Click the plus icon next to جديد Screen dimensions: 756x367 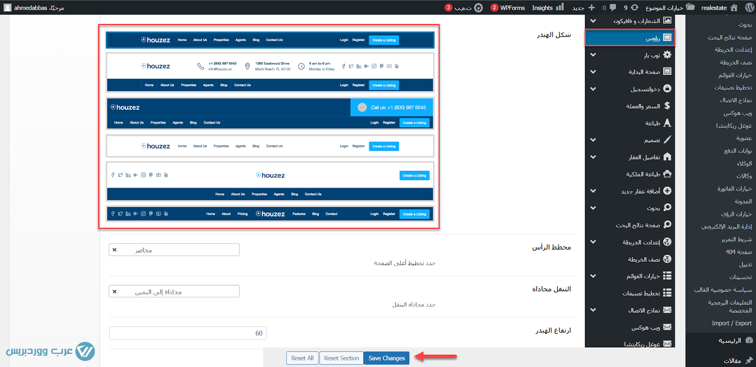click(x=591, y=8)
